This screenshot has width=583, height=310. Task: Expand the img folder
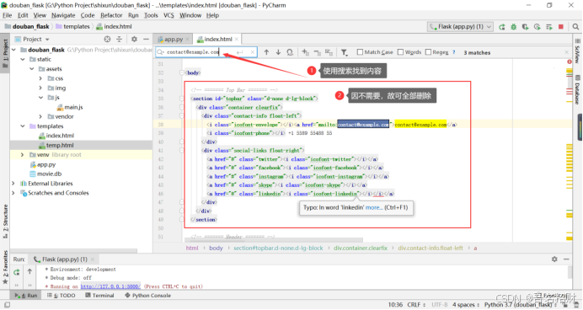pyautogui.click(x=41, y=88)
